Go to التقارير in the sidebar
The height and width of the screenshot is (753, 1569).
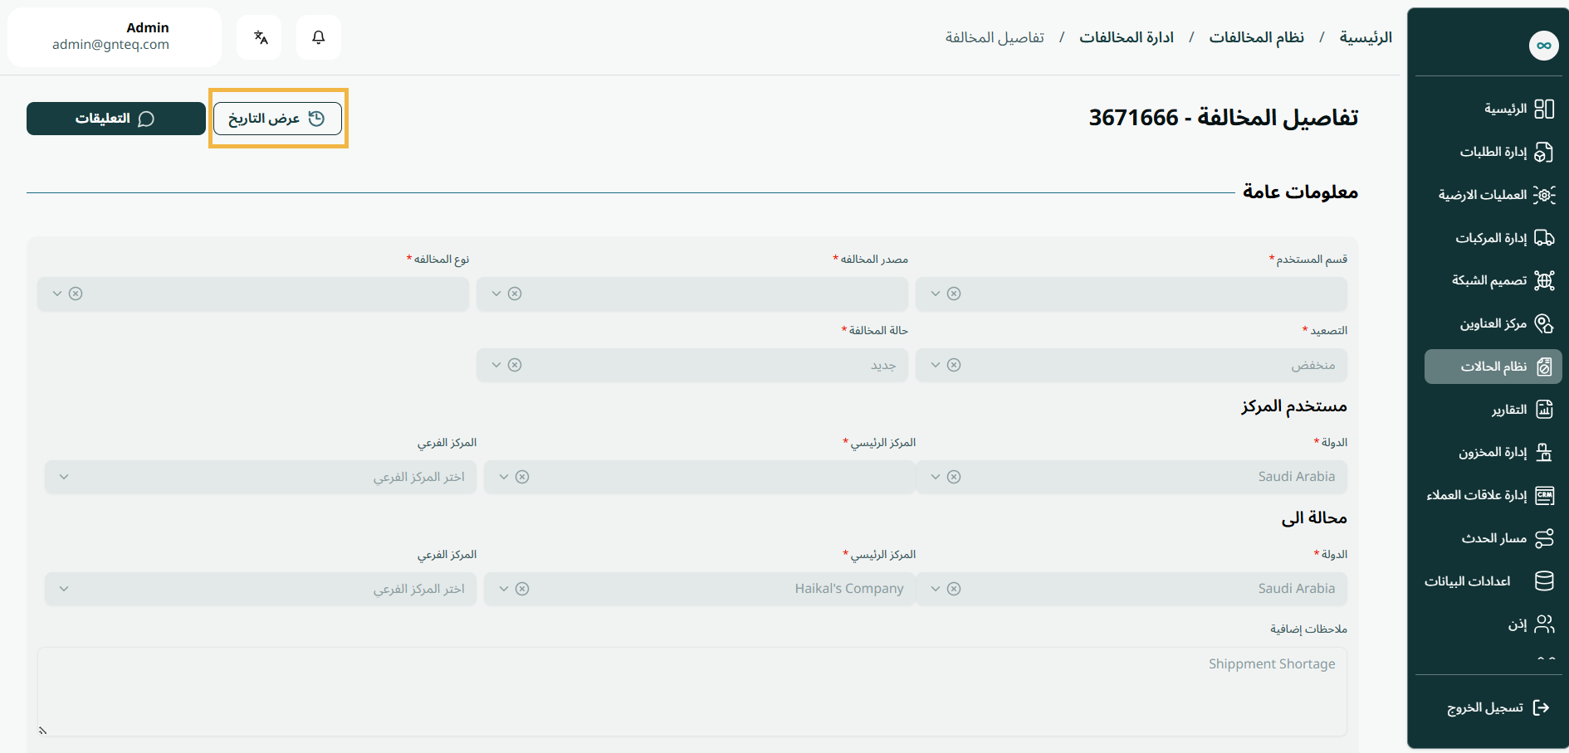1508,410
